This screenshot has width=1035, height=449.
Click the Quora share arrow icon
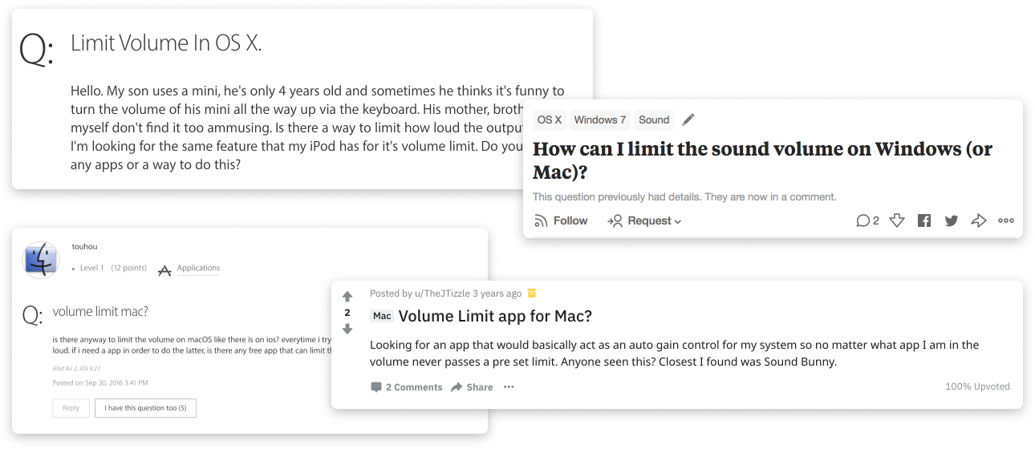[978, 220]
